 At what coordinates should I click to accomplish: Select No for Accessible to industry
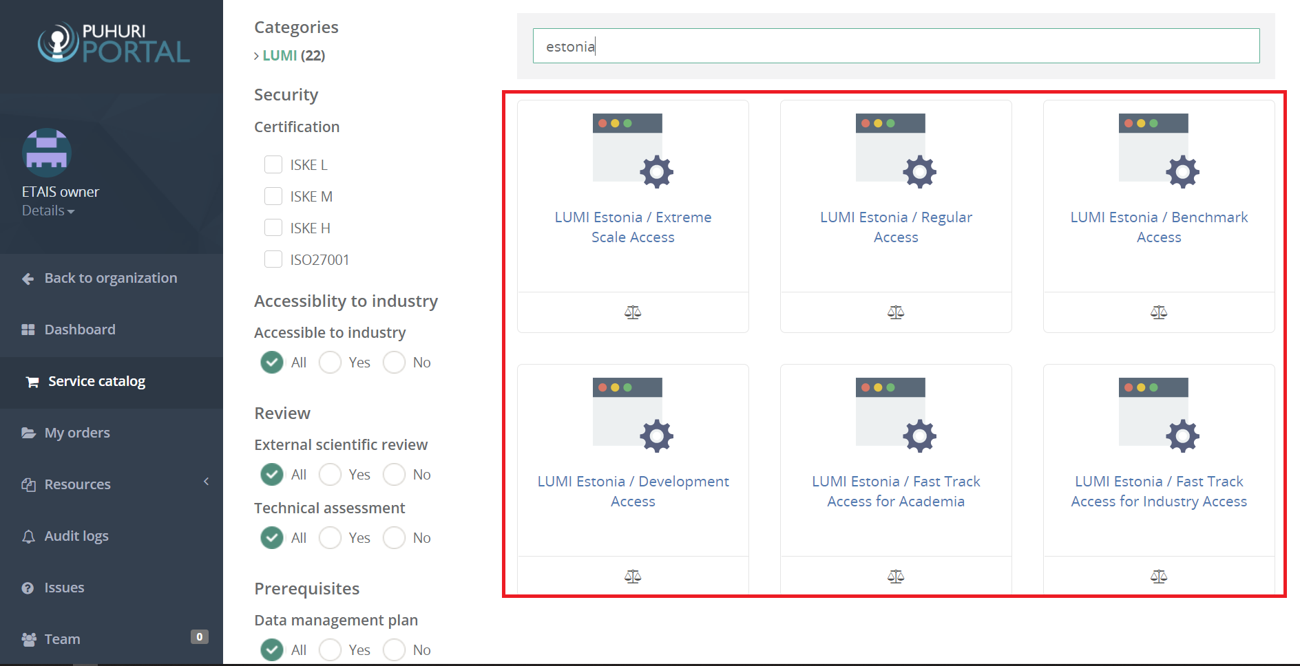point(394,362)
